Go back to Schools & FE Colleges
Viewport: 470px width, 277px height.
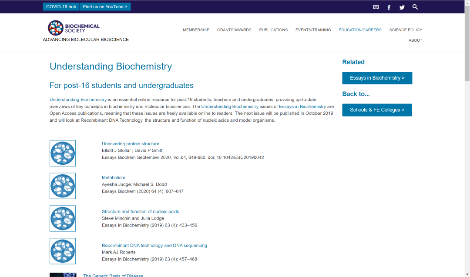[x=377, y=110]
